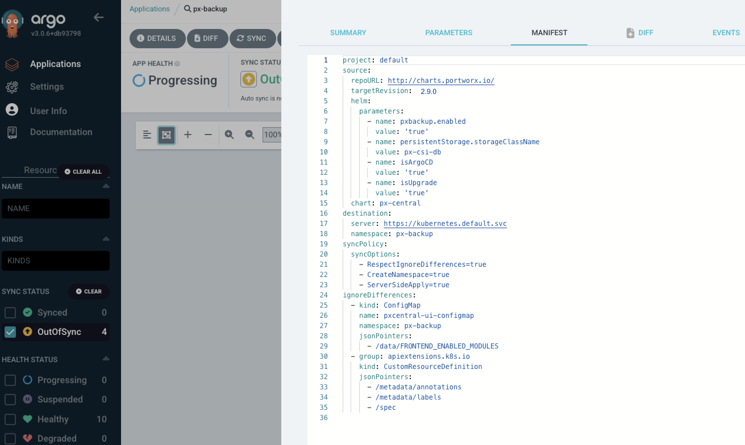745x445 pixels.
Task: Zoom in the resource tree
Action: coord(229,134)
